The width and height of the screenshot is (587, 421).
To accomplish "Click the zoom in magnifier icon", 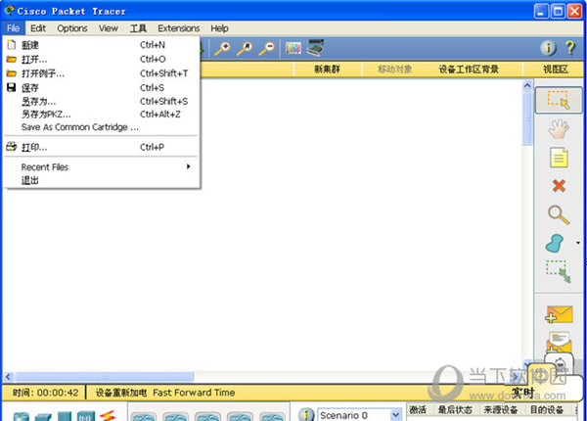I will point(222,48).
